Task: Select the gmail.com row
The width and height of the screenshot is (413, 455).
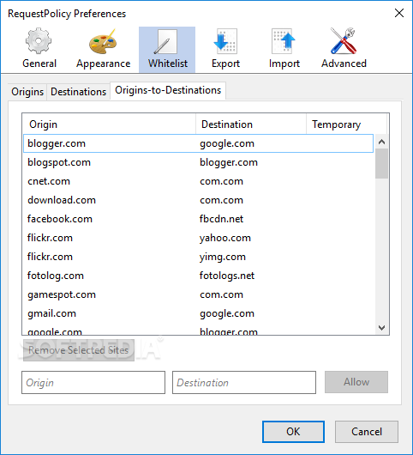Action: point(199,313)
